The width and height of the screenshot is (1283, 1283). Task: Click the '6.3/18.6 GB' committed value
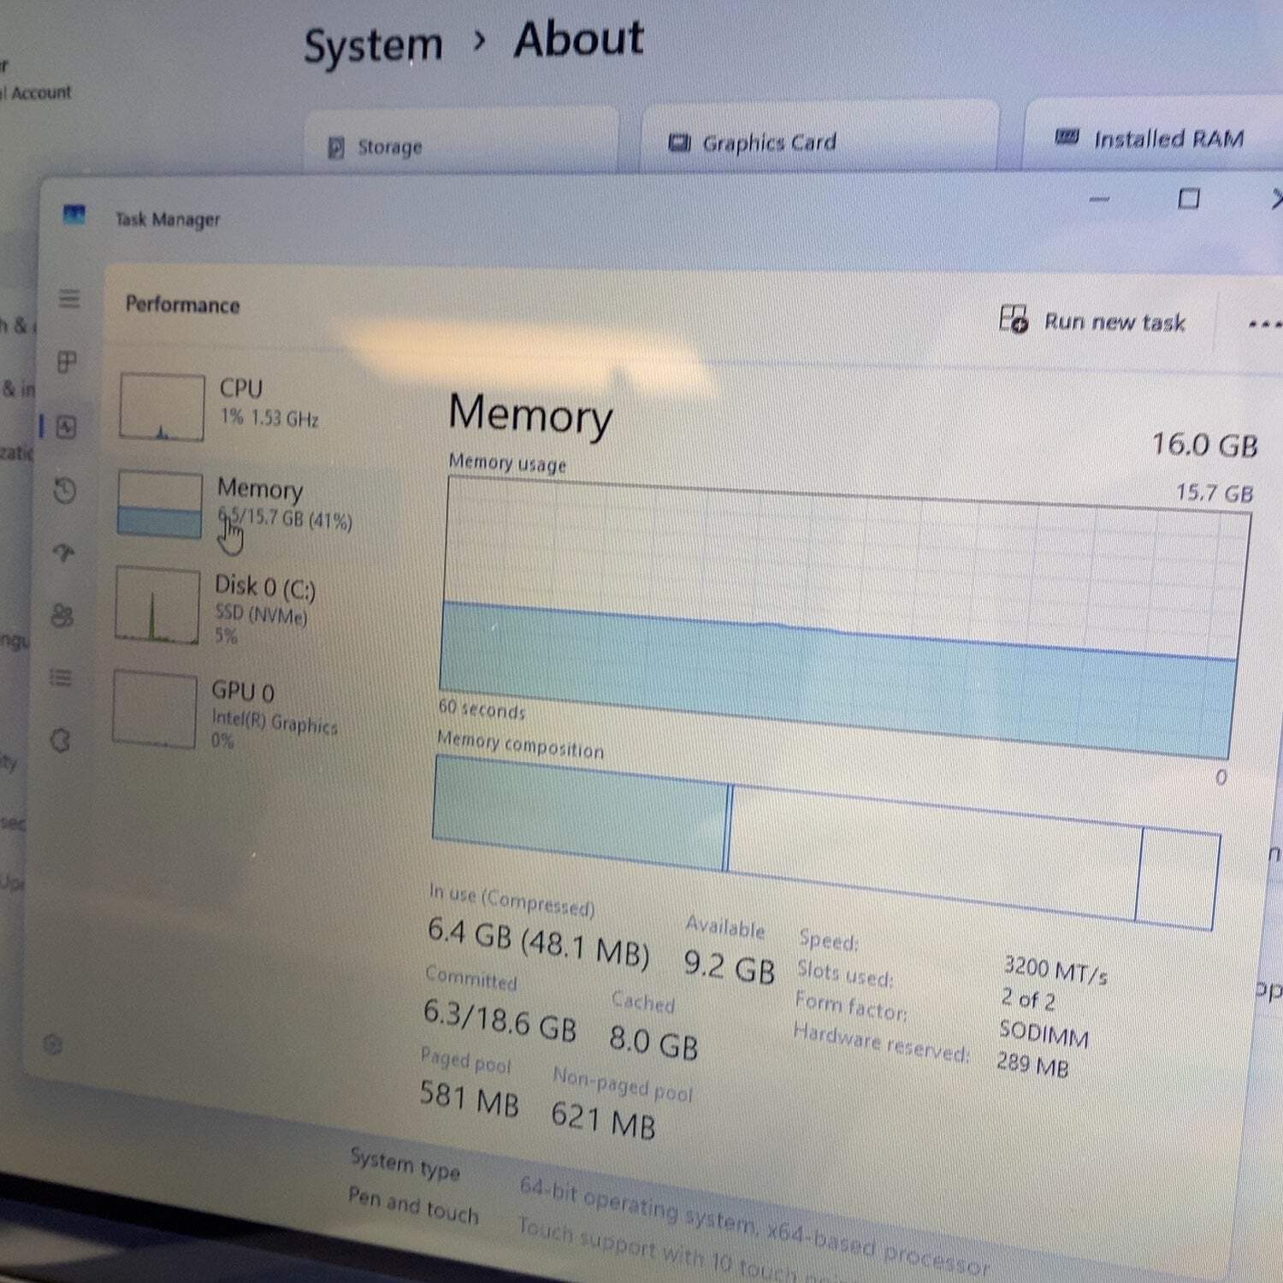tap(500, 1020)
